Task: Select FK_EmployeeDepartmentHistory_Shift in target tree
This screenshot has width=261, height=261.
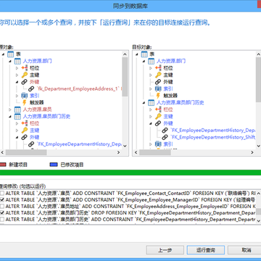Action: point(213,137)
